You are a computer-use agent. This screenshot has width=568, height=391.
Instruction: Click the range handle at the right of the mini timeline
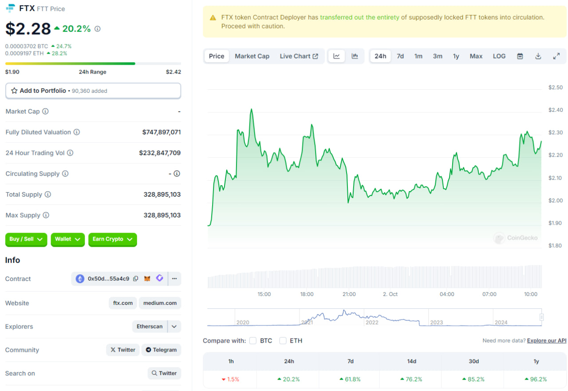pyautogui.click(x=541, y=317)
